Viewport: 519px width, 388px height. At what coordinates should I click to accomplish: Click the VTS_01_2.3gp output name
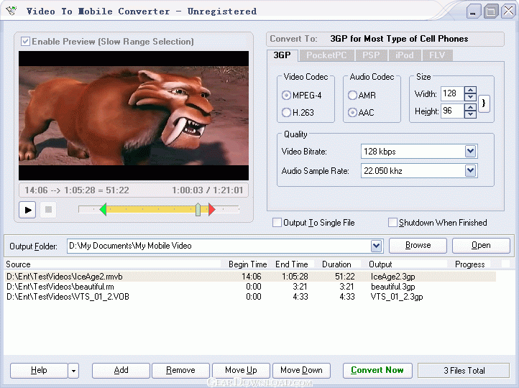(397, 297)
